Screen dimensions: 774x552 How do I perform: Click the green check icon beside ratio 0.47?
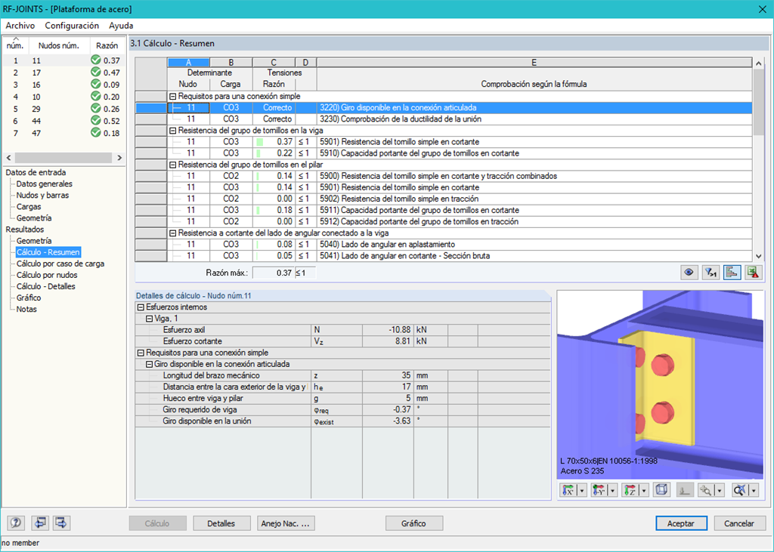pos(96,72)
